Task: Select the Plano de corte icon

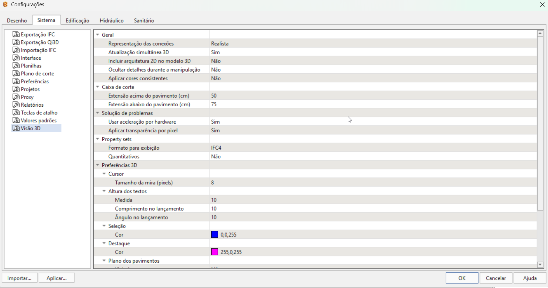Action: [16, 73]
